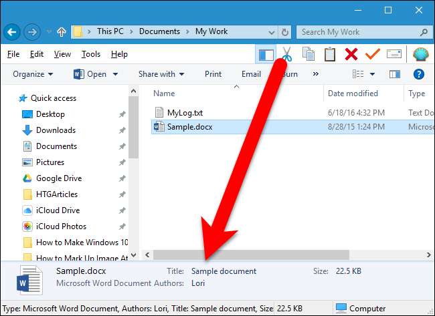Go up one folder level
This screenshot has width=435, height=316.
62,32
